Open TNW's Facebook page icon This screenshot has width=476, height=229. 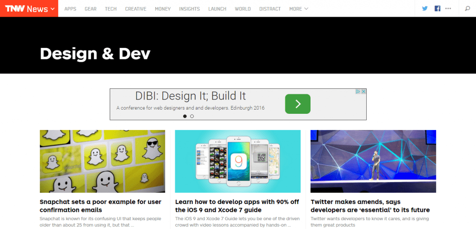[x=437, y=8]
